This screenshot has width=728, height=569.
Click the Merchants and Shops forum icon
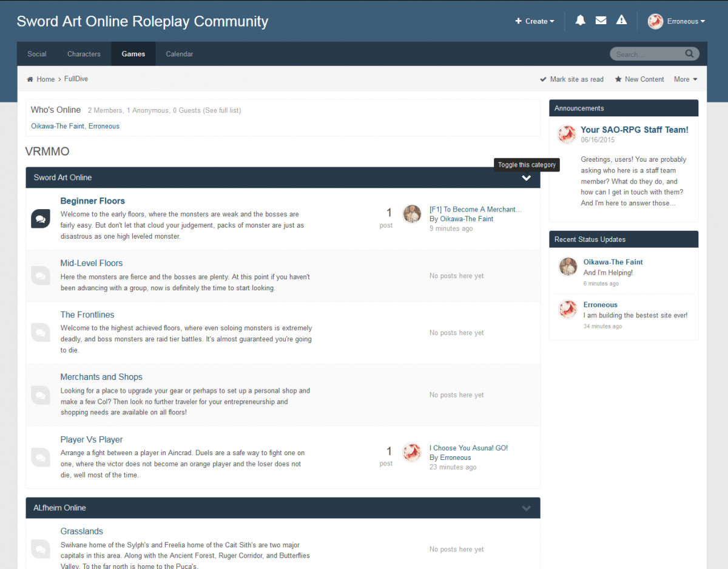click(x=40, y=395)
